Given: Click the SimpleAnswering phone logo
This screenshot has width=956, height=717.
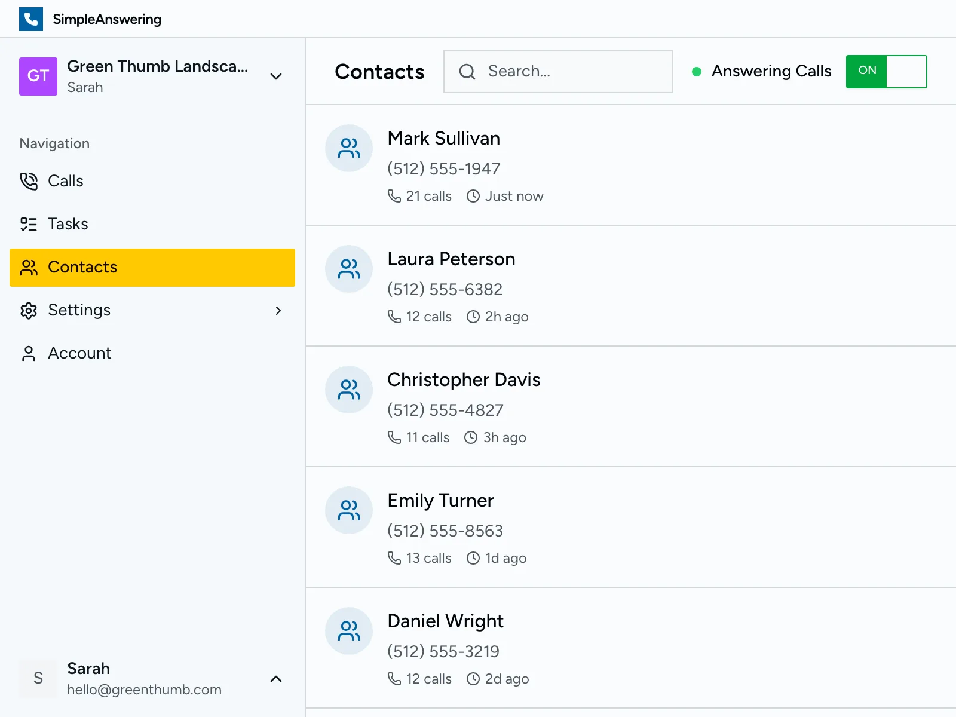Looking at the screenshot, I should coord(31,19).
